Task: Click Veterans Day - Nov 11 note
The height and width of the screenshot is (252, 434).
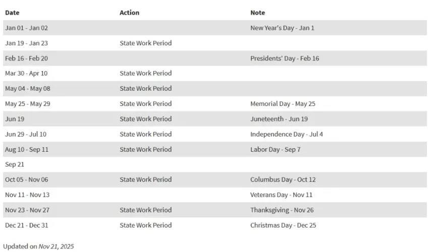Action: [x=281, y=195]
